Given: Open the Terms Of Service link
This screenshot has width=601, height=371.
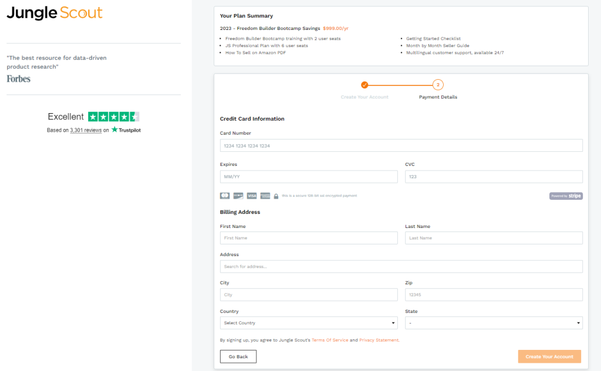Looking at the screenshot, I should [330, 340].
